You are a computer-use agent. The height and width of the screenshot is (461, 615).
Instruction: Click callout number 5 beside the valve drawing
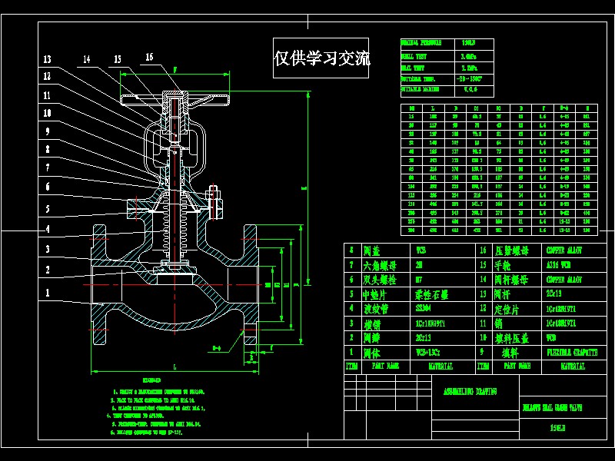click(x=48, y=209)
